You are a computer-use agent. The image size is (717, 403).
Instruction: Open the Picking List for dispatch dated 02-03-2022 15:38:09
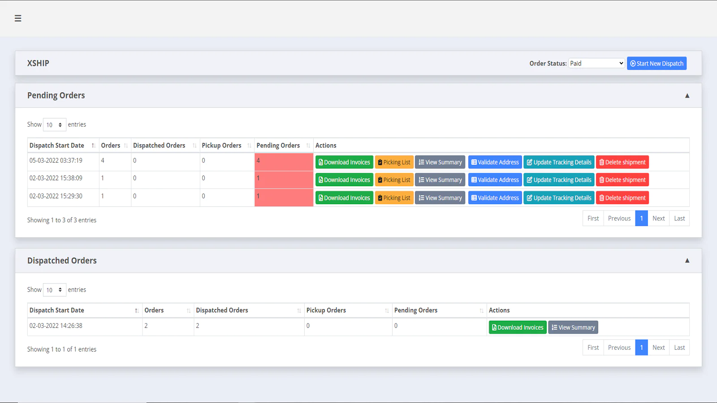coord(394,180)
